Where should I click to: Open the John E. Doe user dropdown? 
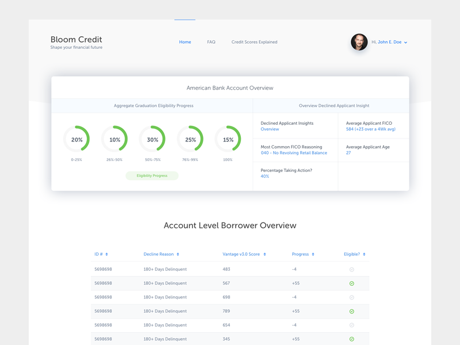click(405, 43)
